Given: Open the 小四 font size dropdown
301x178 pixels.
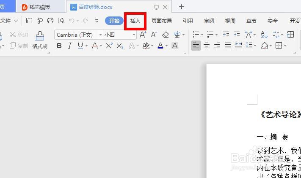Looking at the screenshot, I should pos(134,35).
